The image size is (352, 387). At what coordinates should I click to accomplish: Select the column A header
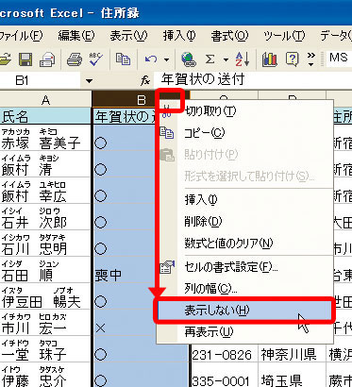click(x=45, y=100)
